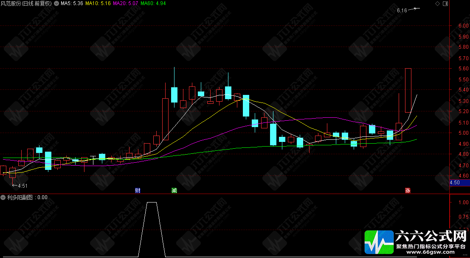Click the 0.75 sub-chart axis label
The image size is (470, 258).
click(464, 216)
